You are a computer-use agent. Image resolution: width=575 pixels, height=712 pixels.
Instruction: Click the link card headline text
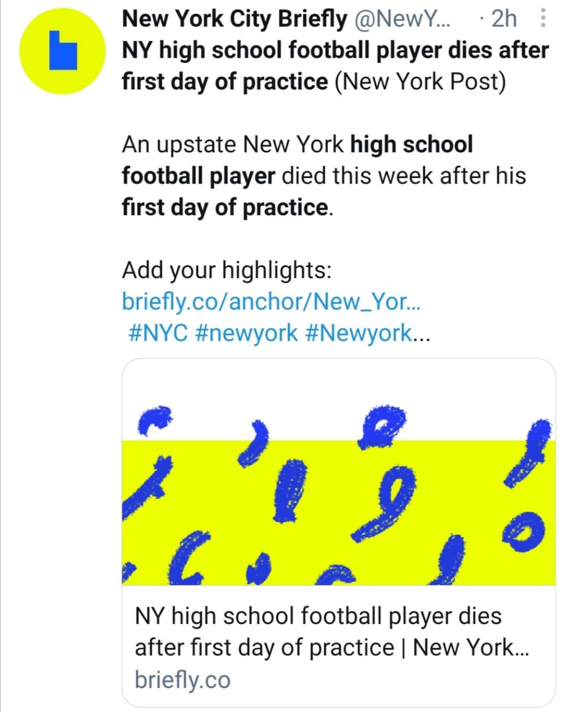(x=331, y=632)
